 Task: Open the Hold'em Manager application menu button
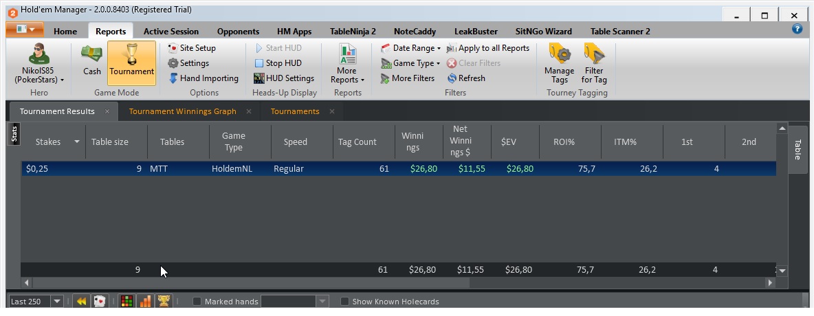[x=25, y=30]
